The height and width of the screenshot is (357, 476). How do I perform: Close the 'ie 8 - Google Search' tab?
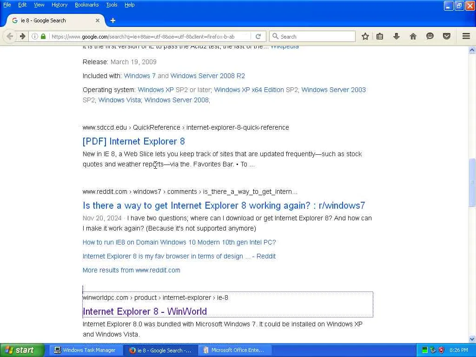[98, 20]
